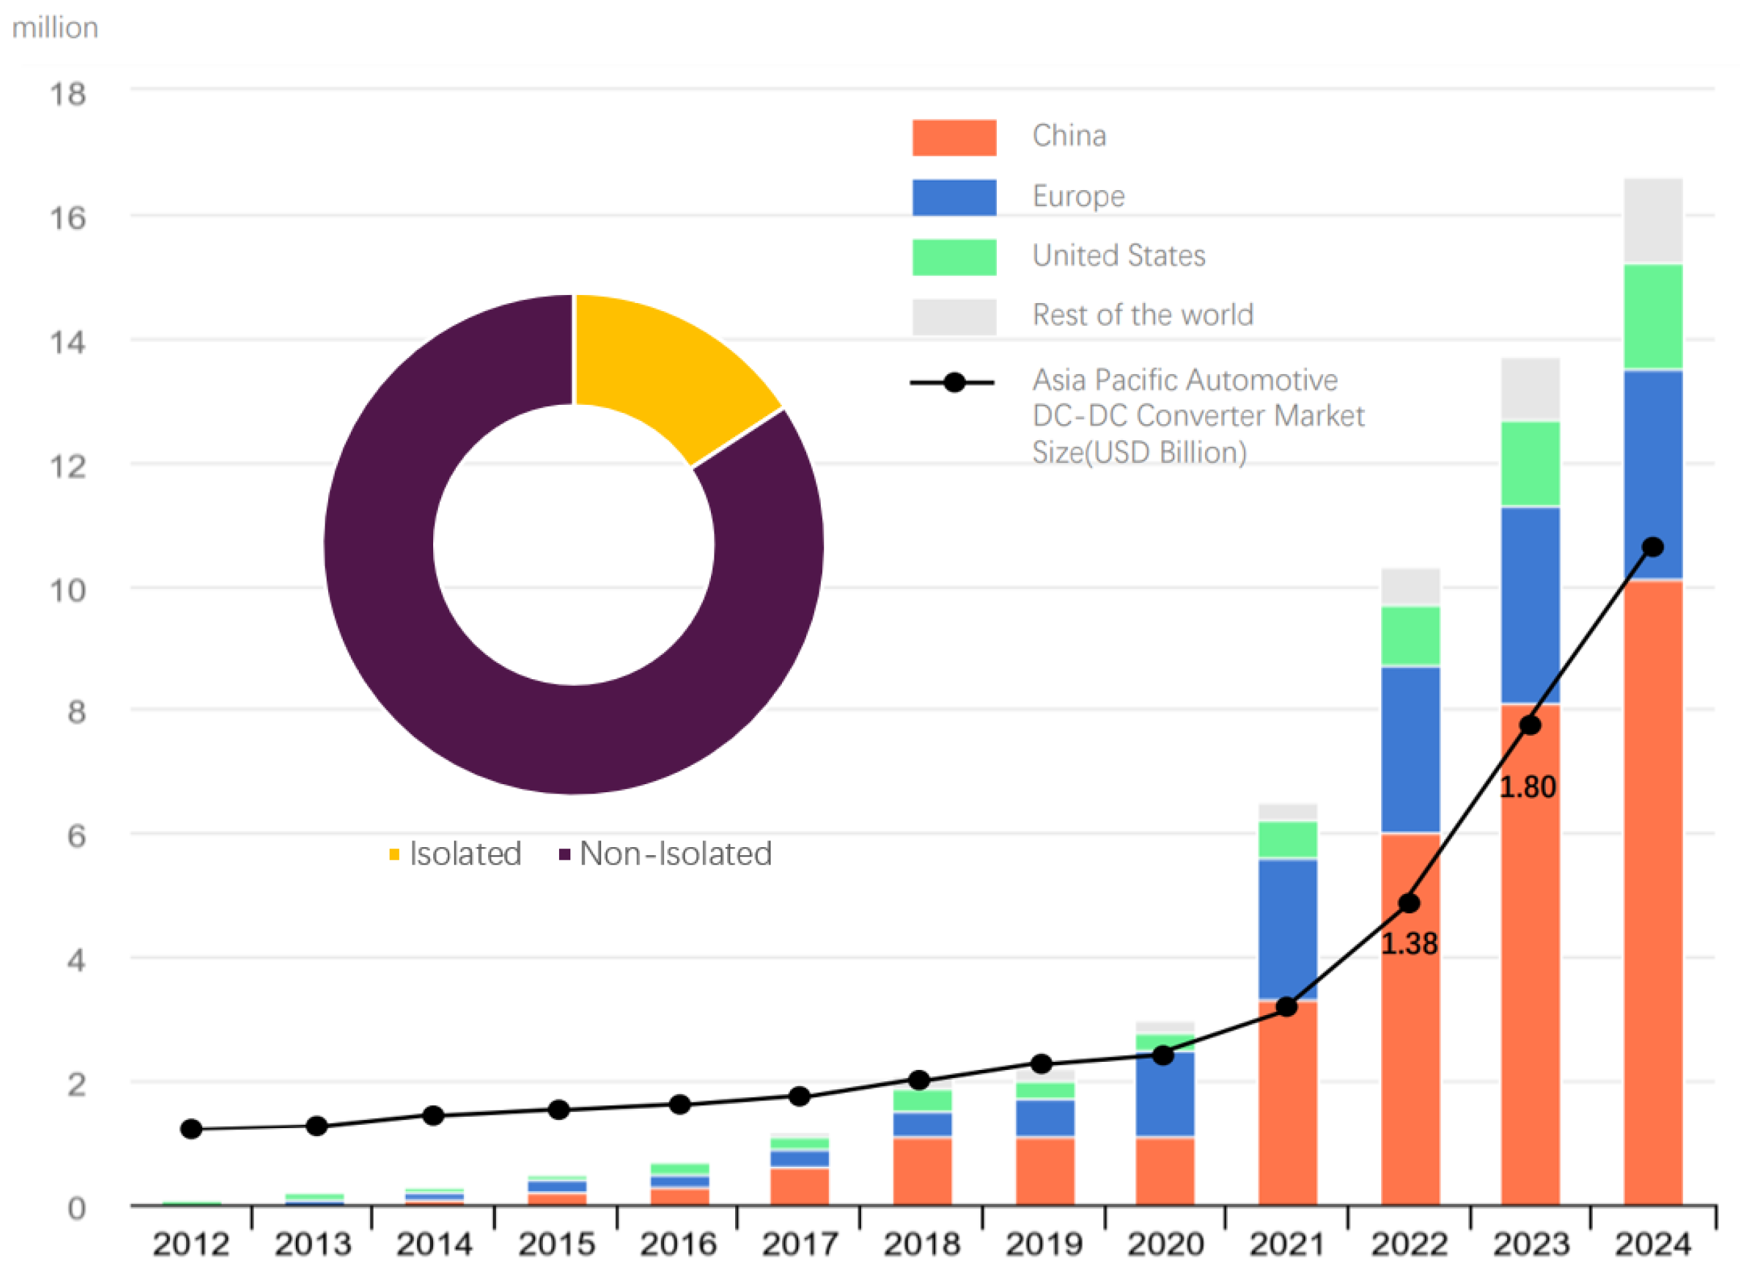Click the 2021 x-axis year label
This screenshot has height=1278, width=1740.
click(x=1287, y=1245)
